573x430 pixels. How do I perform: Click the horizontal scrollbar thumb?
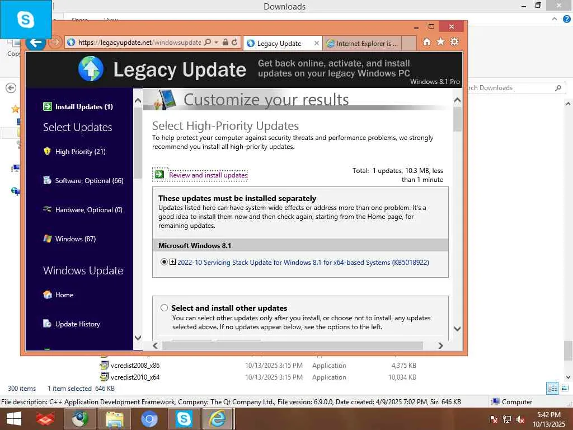point(292,345)
